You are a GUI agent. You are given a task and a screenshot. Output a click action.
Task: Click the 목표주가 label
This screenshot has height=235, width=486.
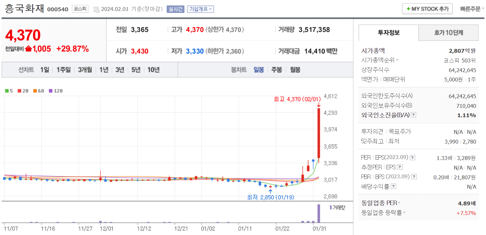pos(400,132)
